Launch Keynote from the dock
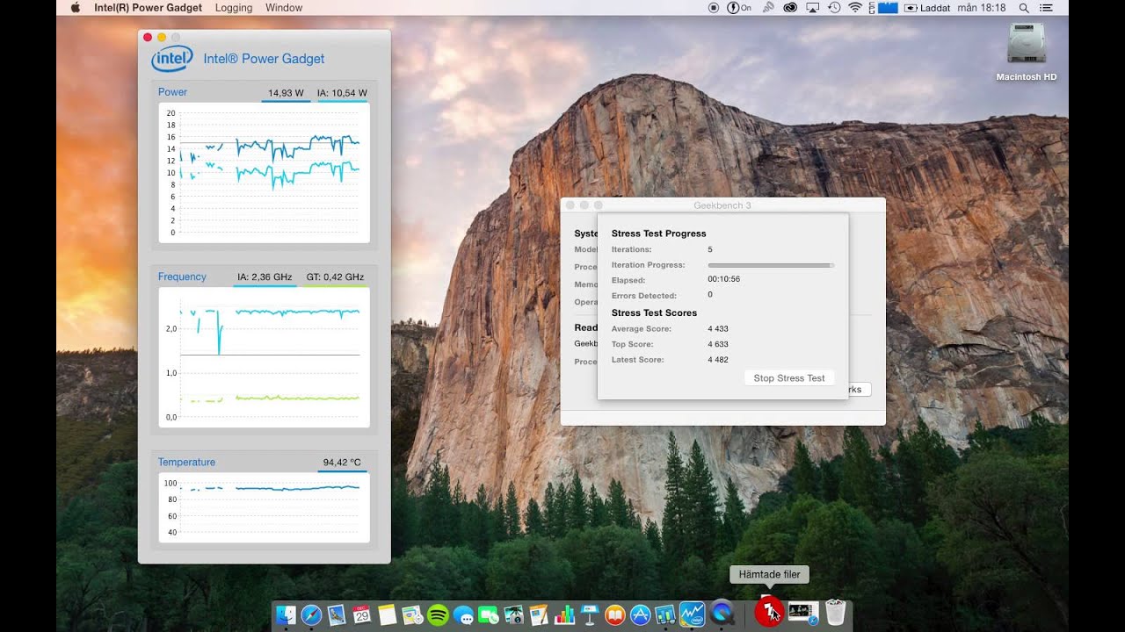The width and height of the screenshot is (1125, 632). [590, 614]
